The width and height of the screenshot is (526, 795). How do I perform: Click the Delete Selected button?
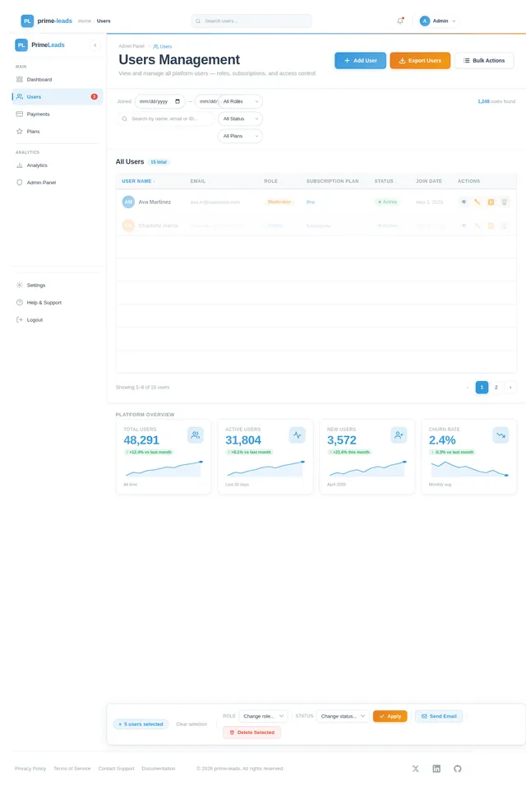point(251,732)
